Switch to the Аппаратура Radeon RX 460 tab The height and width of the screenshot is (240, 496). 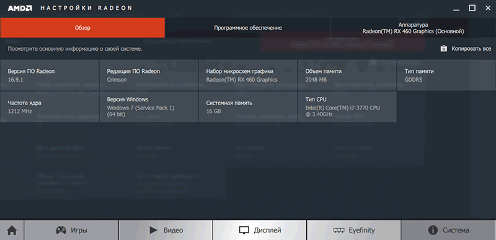click(x=413, y=28)
